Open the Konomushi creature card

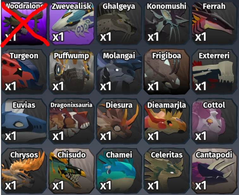click(x=167, y=23)
